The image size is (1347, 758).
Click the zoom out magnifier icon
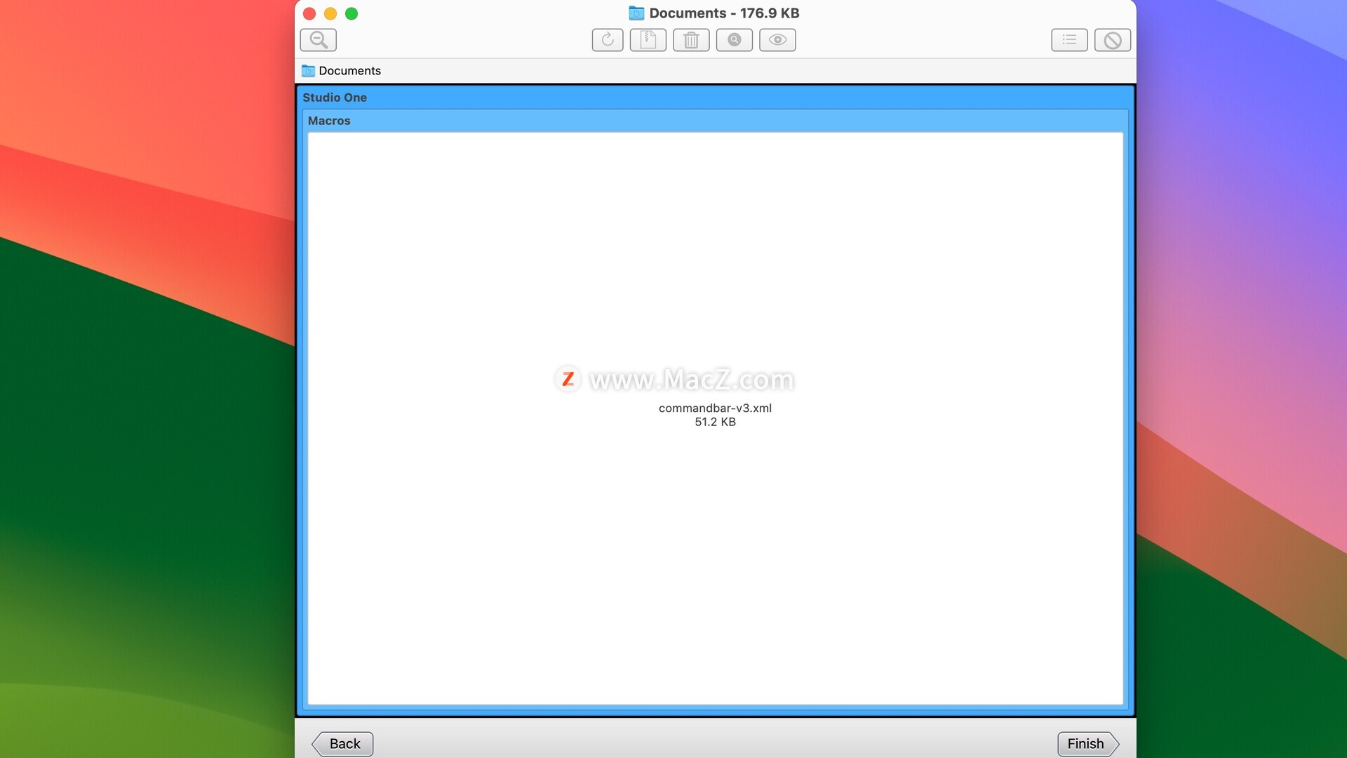[318, 40]
